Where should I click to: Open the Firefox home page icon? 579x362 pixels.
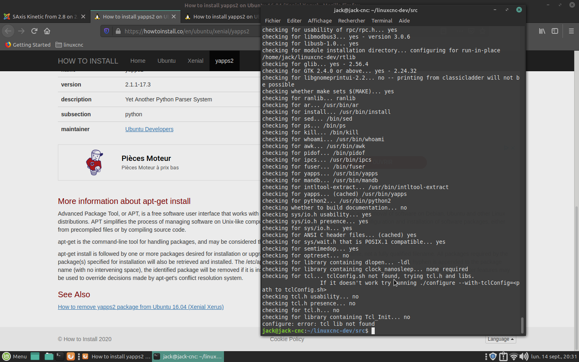pyautogui.click(x=47, y=31)
